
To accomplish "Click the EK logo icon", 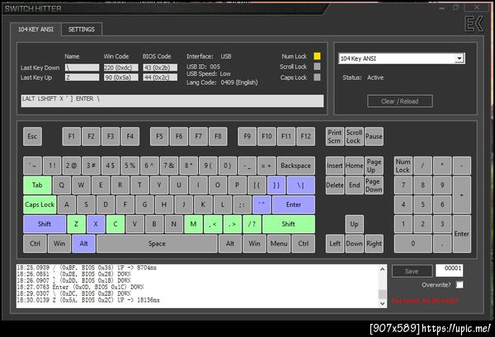I will point(474,24).
